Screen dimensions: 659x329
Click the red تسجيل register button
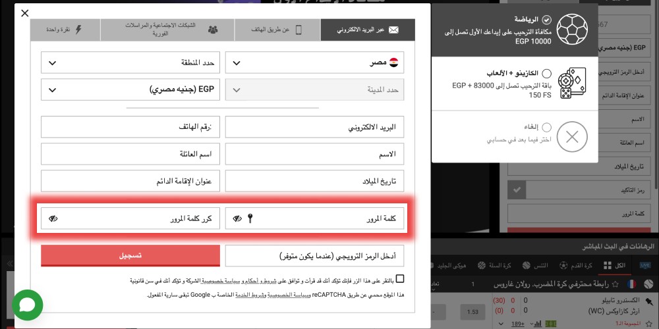click(130, 255)
